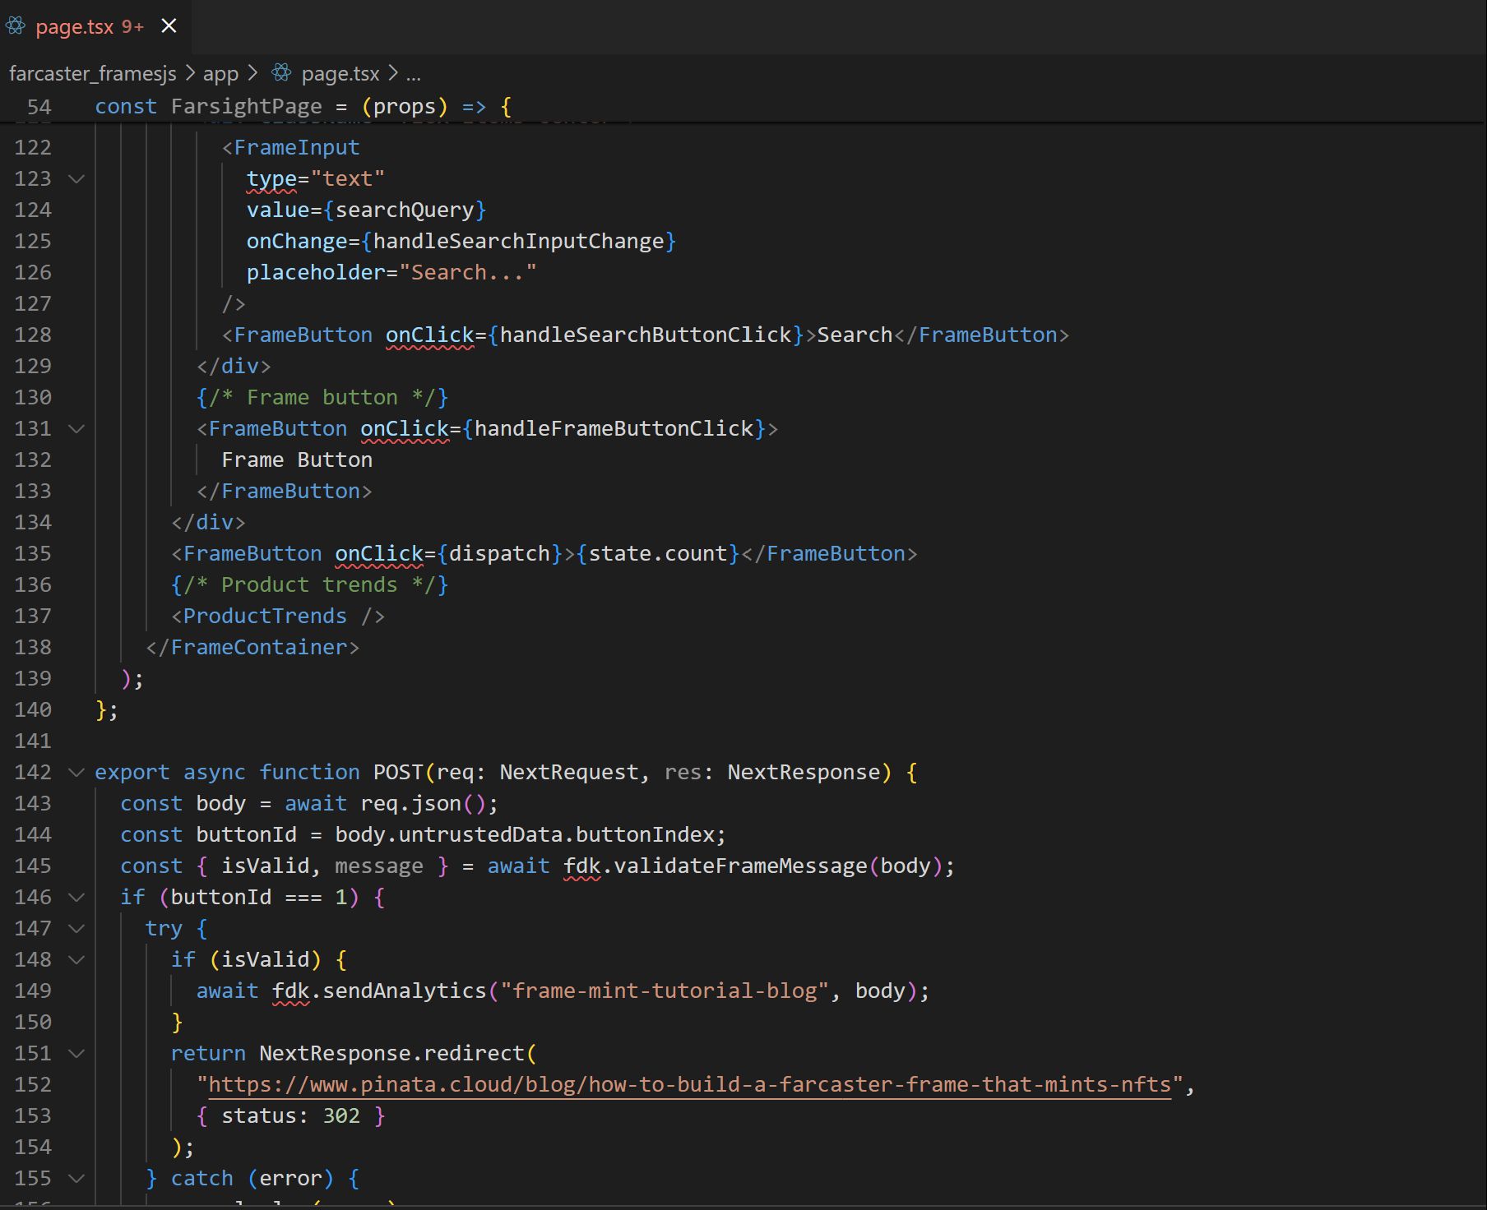Click handleSearchButtonClick identifier
Screen dimensions: 1487x1210
646,335
